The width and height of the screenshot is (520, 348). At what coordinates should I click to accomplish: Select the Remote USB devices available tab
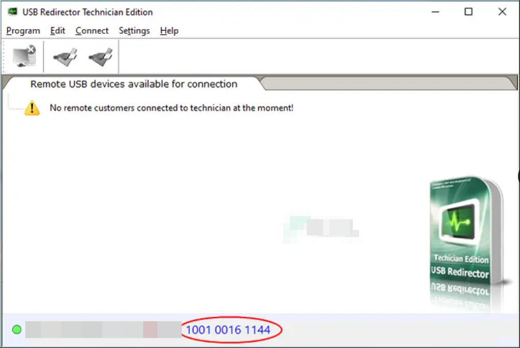click(133, 84)
